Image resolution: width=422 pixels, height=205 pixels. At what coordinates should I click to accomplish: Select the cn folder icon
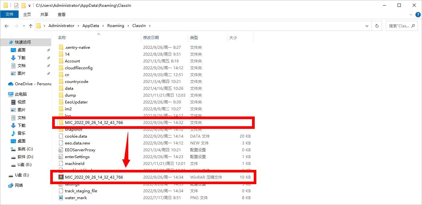[61, 75]
